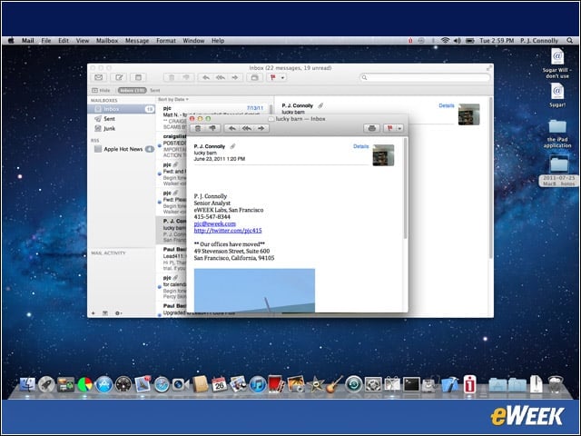Screen dimensions: 581x436
Task: Open http://twitter.com/pjc415 link
Action: coord(228,231)
